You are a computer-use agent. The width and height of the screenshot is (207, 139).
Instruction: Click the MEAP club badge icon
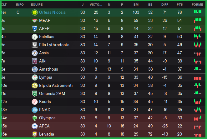click(x=34, y=20)
